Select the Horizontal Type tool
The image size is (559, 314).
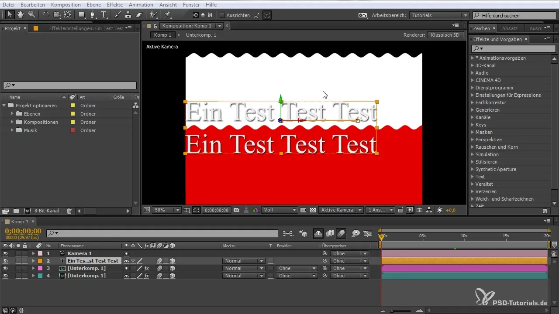[104, 15]
